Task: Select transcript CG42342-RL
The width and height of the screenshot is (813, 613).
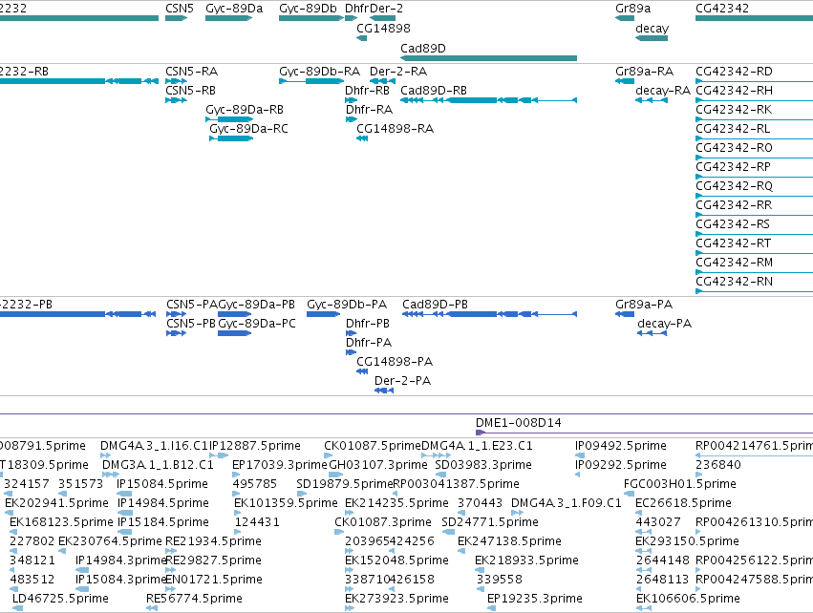Action: click(733, 129)
